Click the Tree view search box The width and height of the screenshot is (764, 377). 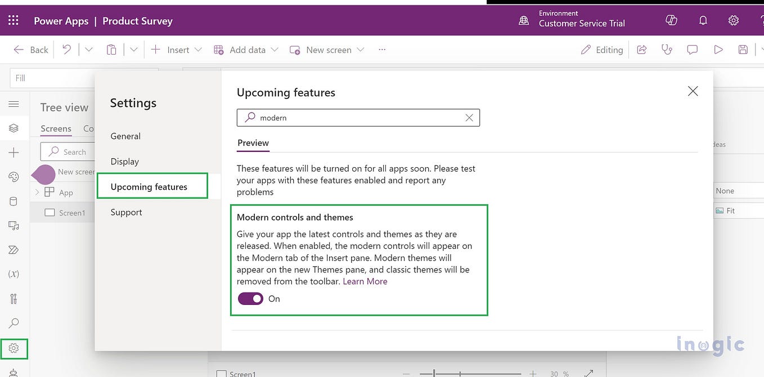[x=68, y=152]
